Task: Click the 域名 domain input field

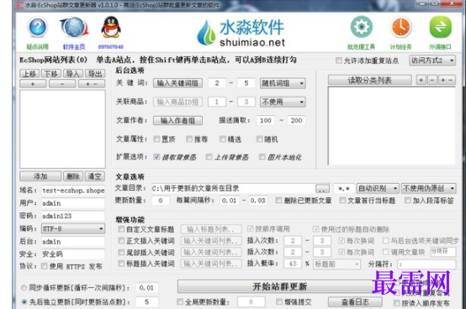Action: tap(73, 191)
